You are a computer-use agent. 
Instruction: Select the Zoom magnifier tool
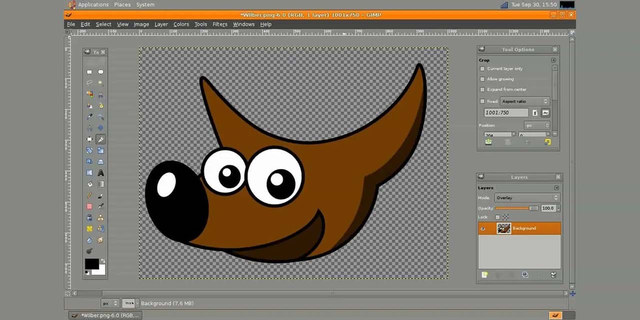[100, 116]
